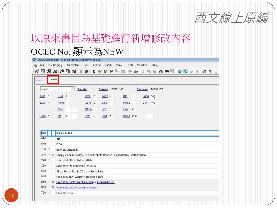
Task: Open the Help menu
Action: tap(154, 65)
